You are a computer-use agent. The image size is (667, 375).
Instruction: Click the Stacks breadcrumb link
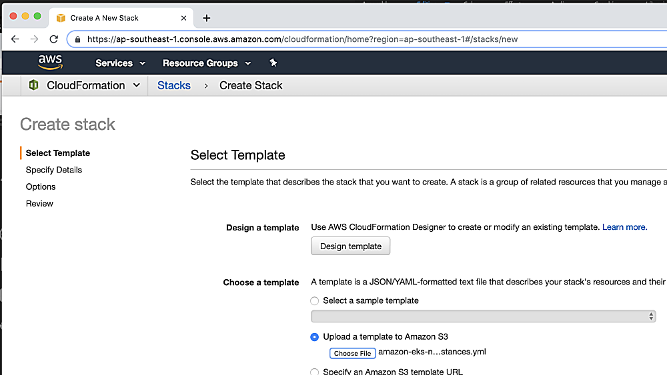click(174, 85)
